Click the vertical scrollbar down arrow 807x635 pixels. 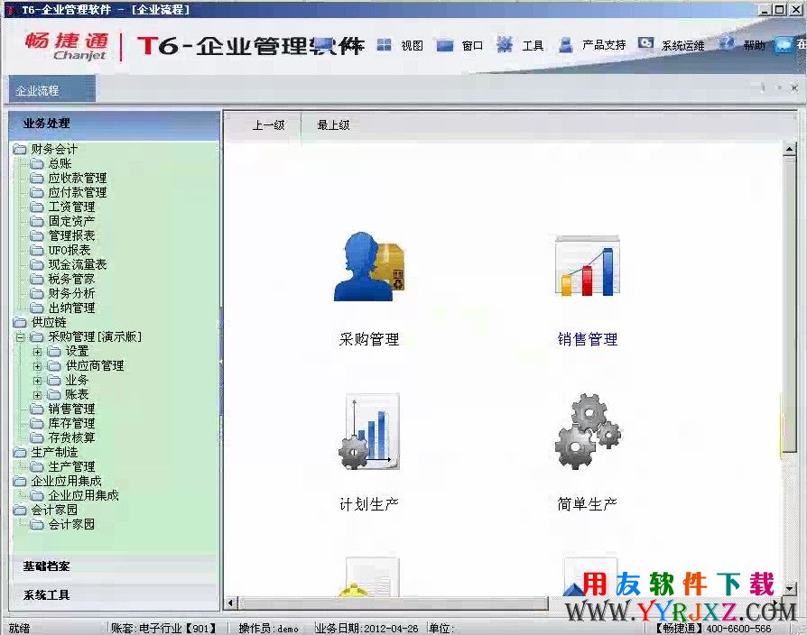pyautogui.click(x=790, y=588)
